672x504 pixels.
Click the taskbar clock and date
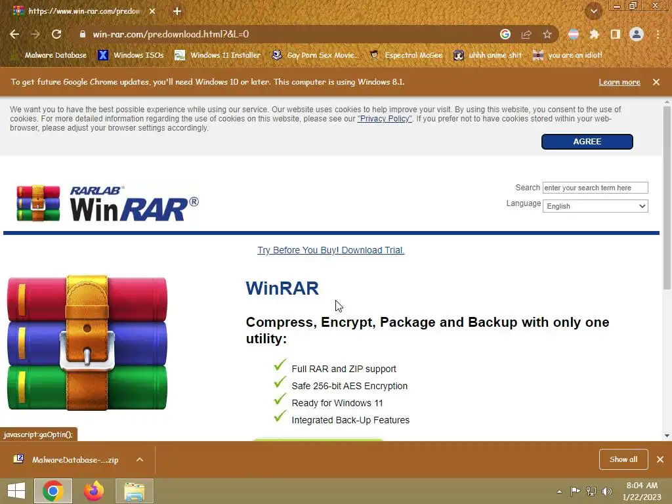pos(642,491)
